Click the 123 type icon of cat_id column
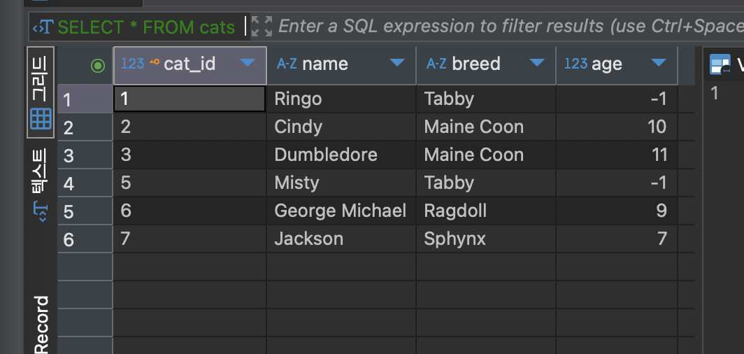The height and width of the screenshot is (354, 744). pyautogui.click(x=132, y=64)
